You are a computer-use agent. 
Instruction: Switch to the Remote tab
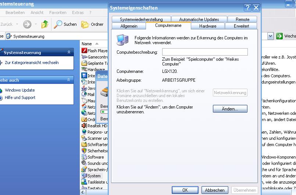pyautogui.click(x=242, y=19)
